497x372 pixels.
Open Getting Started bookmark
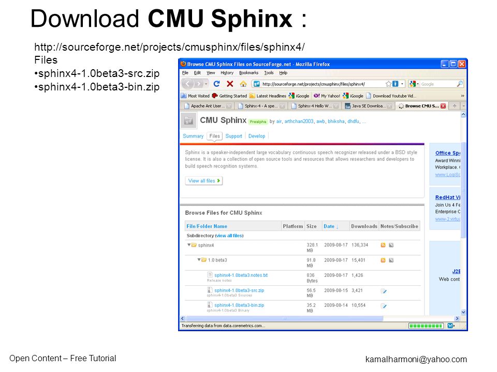point(229,96)
